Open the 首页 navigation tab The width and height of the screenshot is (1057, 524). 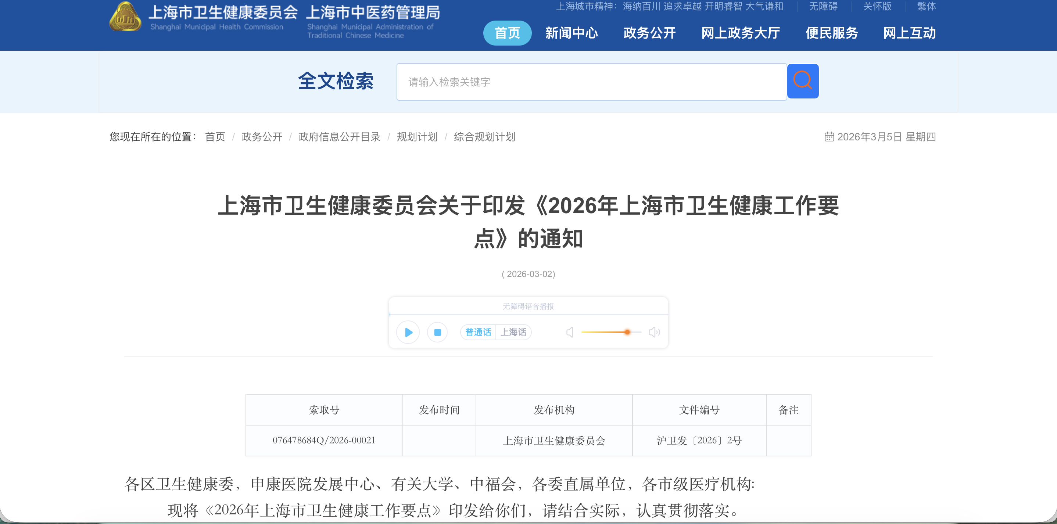coord(507,33)
